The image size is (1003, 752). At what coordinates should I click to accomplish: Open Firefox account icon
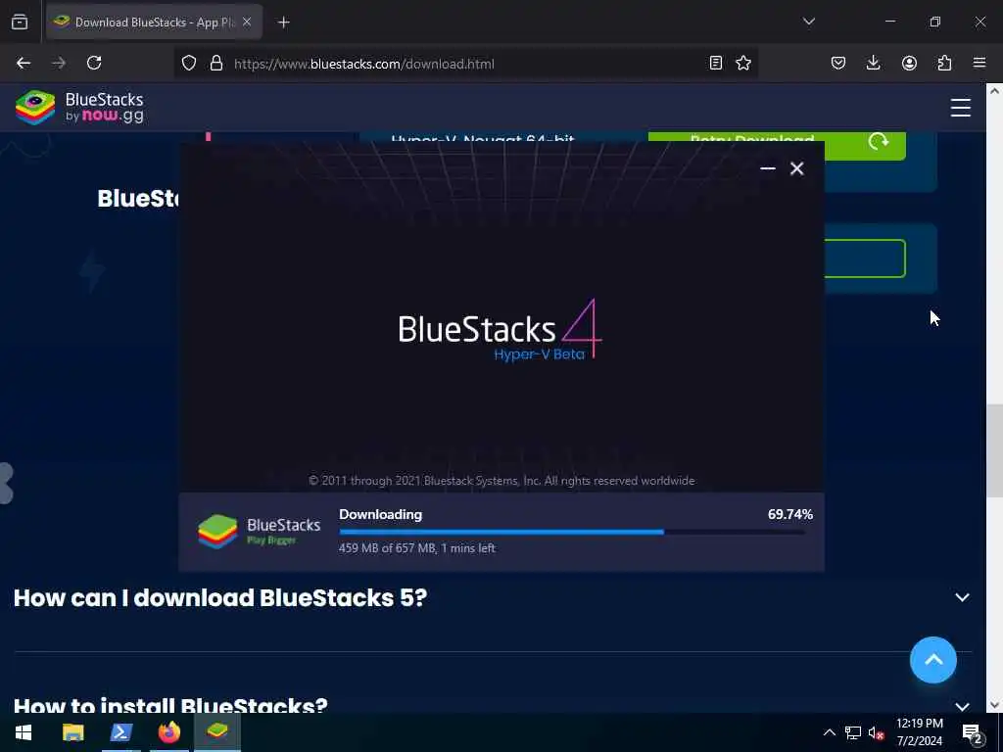coord(909,63)
